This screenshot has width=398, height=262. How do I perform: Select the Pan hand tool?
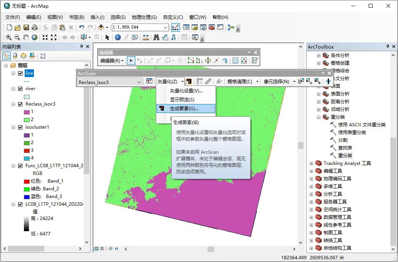tap(25, 37)
